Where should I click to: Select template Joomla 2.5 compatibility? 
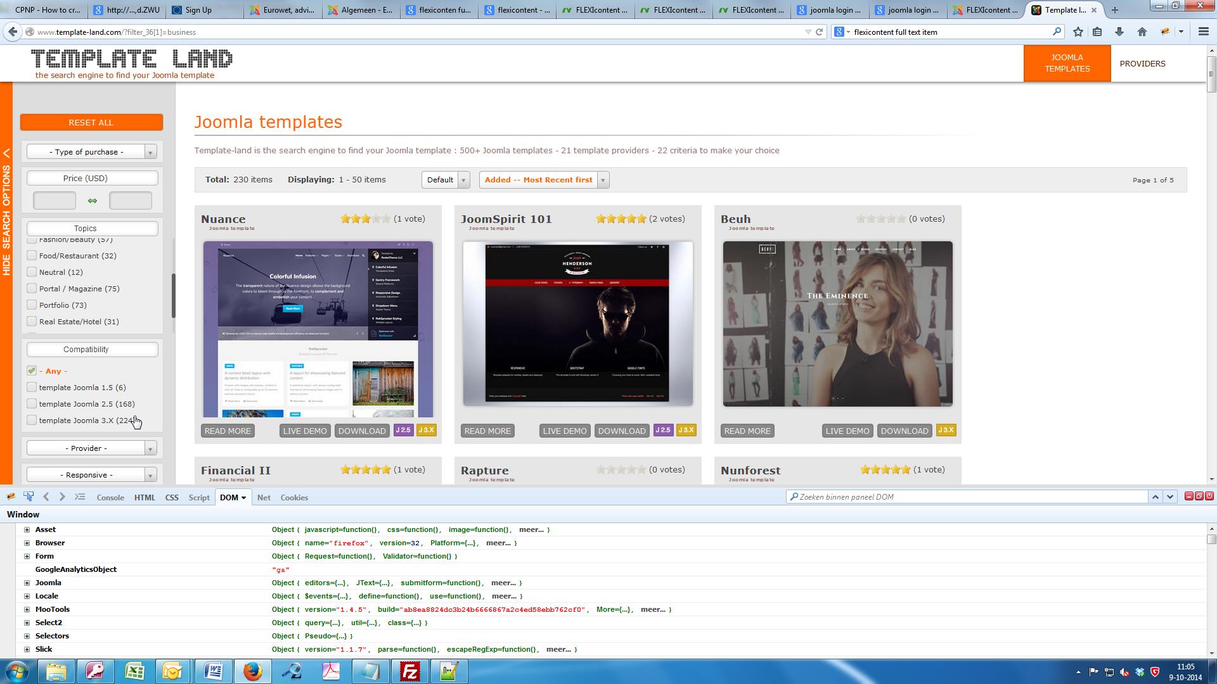32,403
